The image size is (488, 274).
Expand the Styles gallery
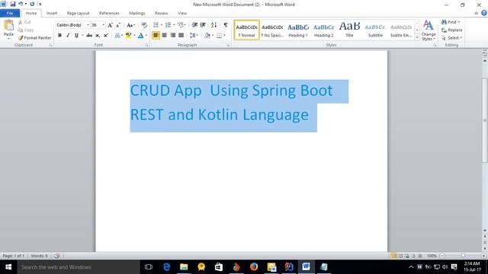click(x=417, y=37)
